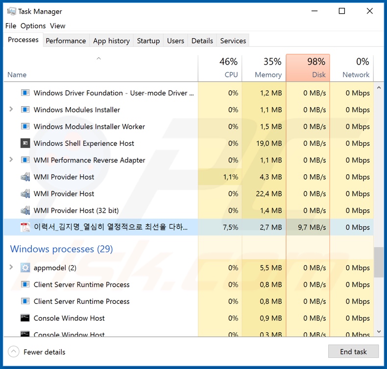387x369 pixels.
Task: Expand the Windows Modules Installer group
Action: pos(11,109)
